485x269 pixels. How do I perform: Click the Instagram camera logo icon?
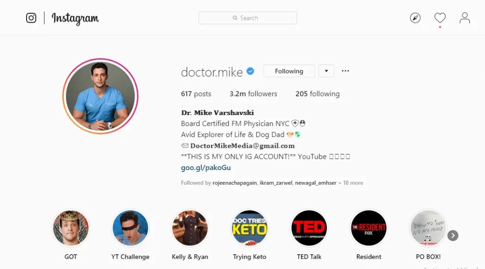31,18
